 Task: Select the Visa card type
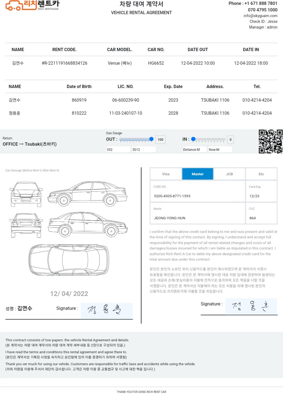coord(166,174)
